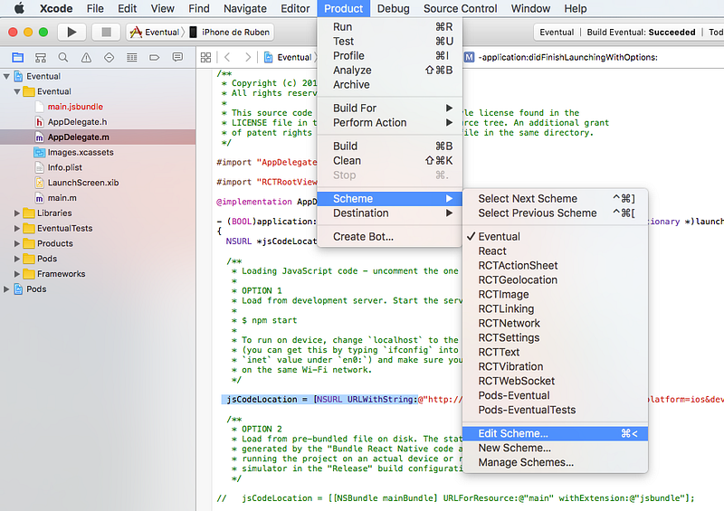The height and width of the screenshot is (511, 724).
Task: Go forward with the editor forward arrow
Action: 248,57
